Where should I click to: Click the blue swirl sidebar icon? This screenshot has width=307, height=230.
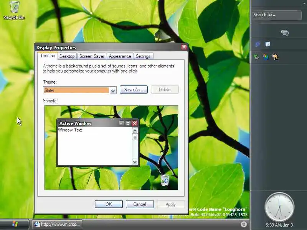tap(257, 44)
